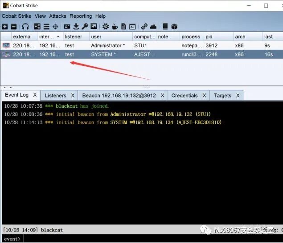Click the computer icon on the STU1 beacon row

pos(6,45)
